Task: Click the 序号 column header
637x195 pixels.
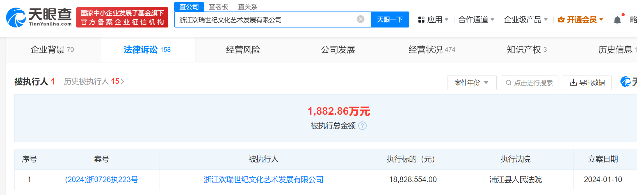Action: pyautogui.click(x=29, y=159)
